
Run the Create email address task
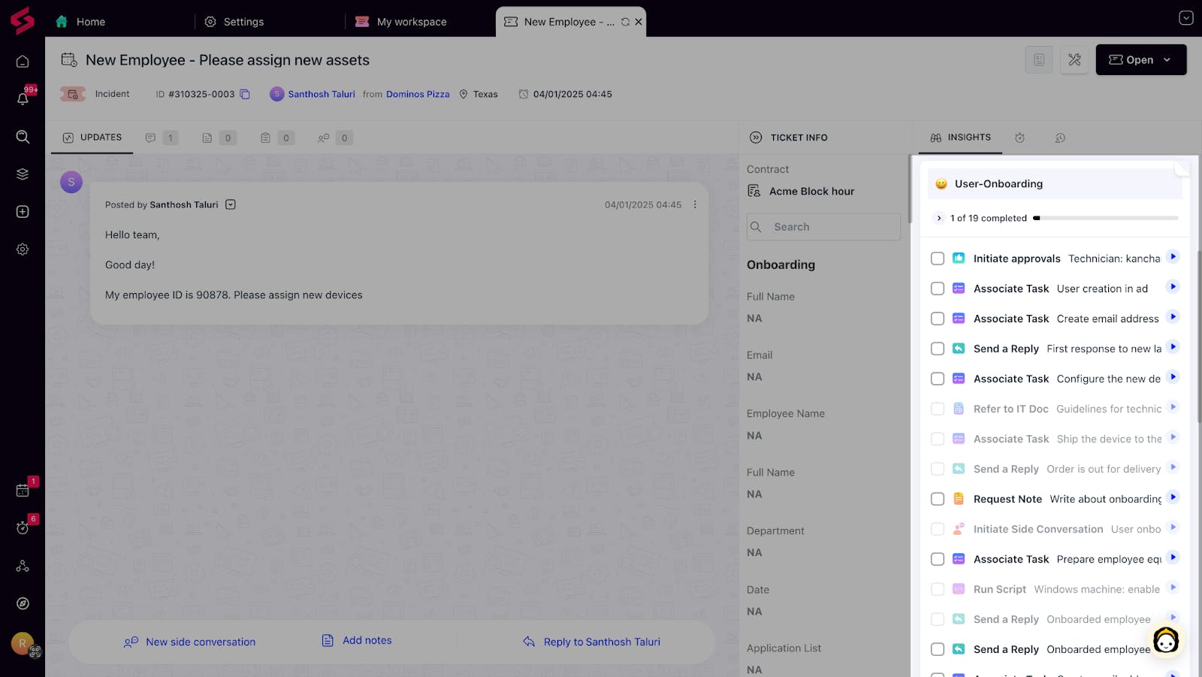click(x=1173, y=317)
